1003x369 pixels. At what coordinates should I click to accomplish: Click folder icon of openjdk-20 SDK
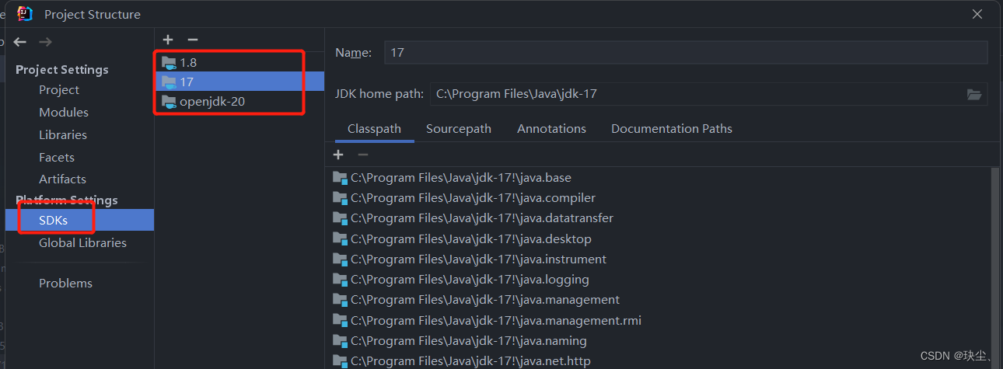tap(169, 102)
